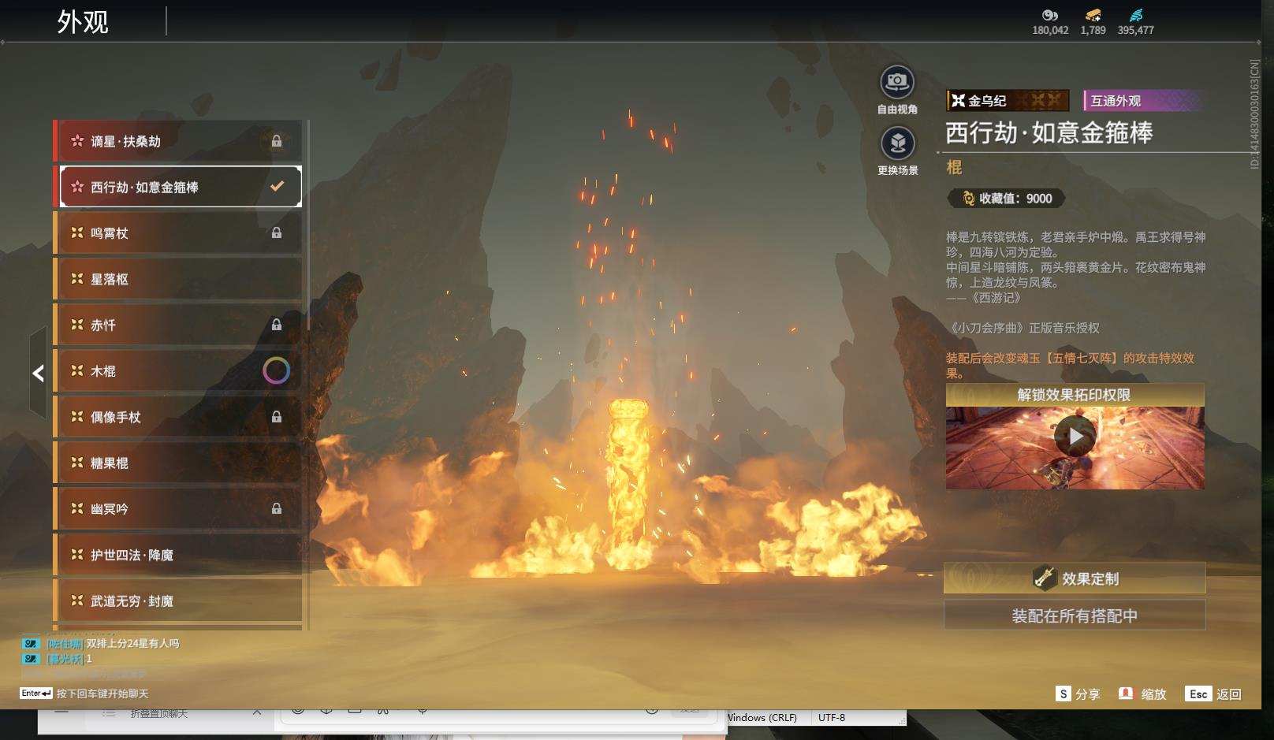Click the 金乌纪 rarity tag
Viewport: 1274px width, 740px height.
click(1008, 100)
